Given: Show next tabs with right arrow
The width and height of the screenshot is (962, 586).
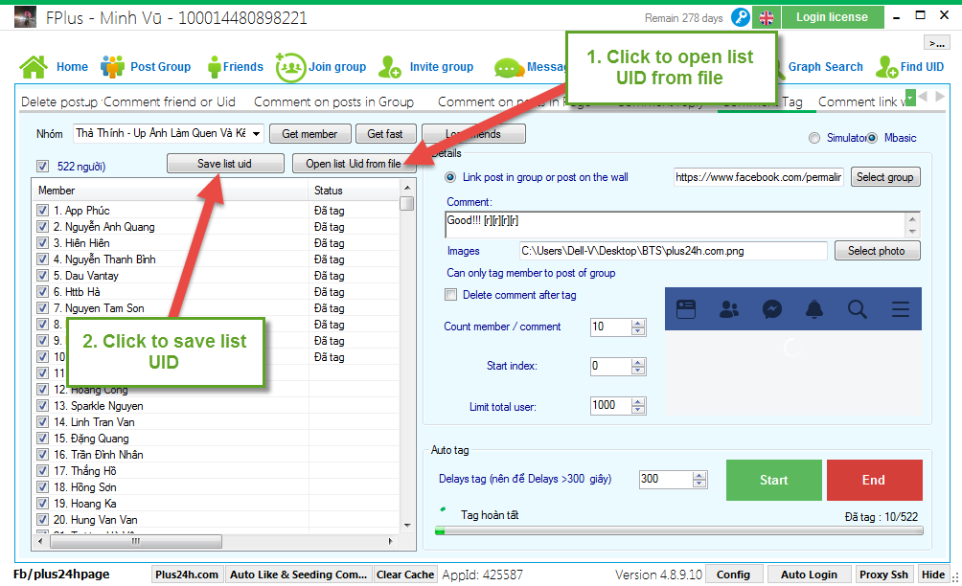Looking at the screenshot, I should pyautogui.click(x=939, y=97).
